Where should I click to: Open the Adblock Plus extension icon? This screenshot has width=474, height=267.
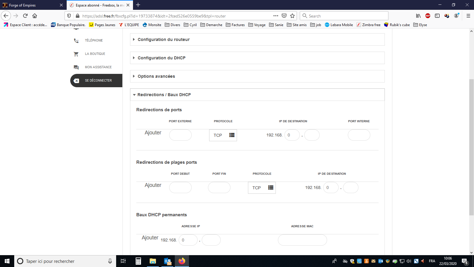tap(427, 16)
